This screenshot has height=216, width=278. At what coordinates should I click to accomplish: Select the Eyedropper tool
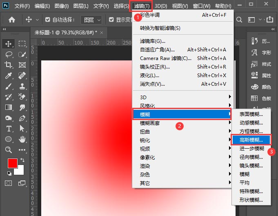[x=8, y=76]
